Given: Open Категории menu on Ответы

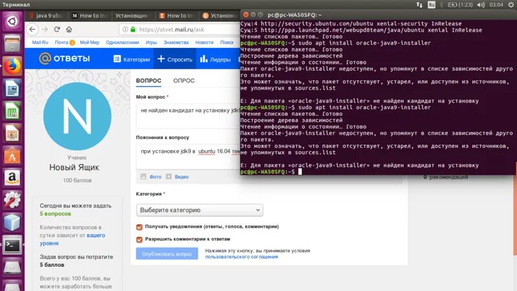Looking at the screenshot, I should (x=132, y=59).
